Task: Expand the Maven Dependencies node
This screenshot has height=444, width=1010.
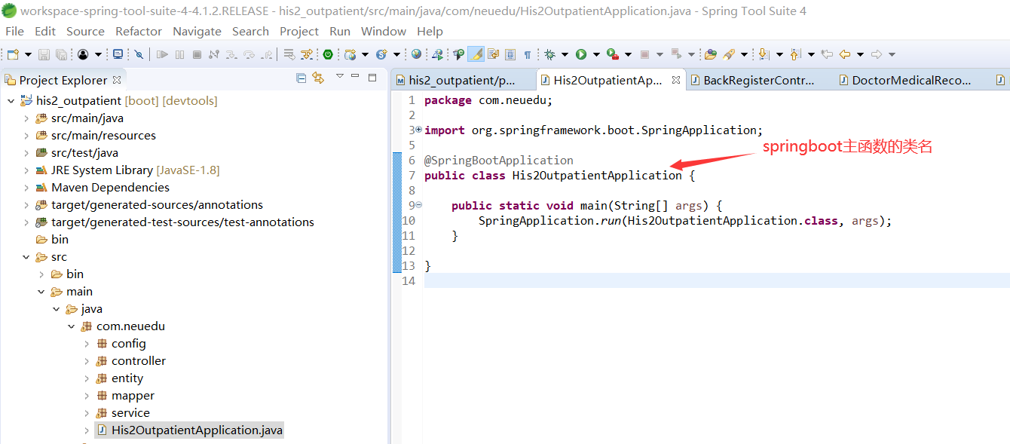Action: [26, 188]
